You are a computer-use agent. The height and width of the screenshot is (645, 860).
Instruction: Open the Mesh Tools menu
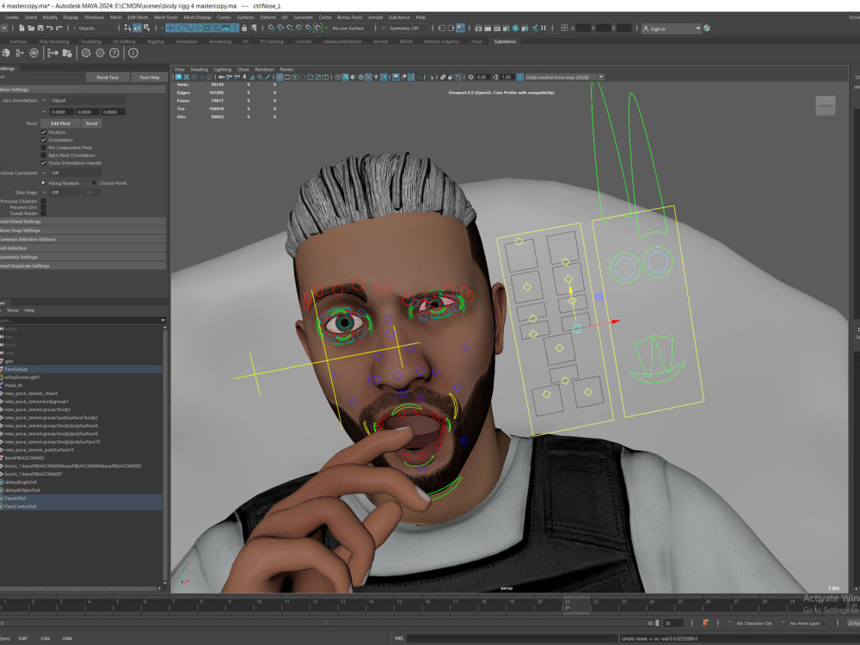point(166,17)
